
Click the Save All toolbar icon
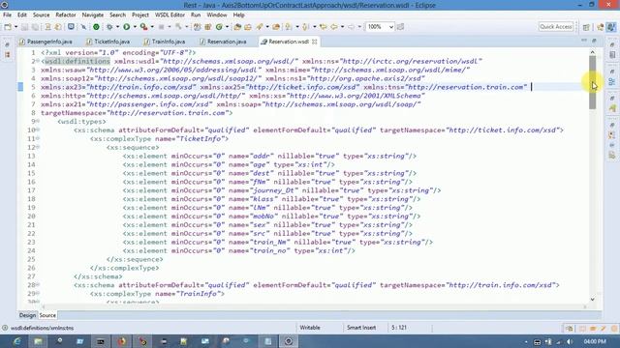click(35, 27)
